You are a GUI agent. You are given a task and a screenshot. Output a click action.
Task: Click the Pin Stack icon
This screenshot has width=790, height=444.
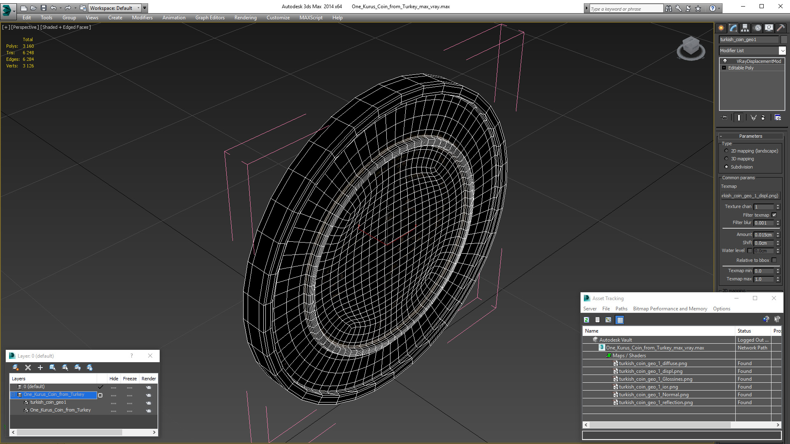click(x=725, y=118)
